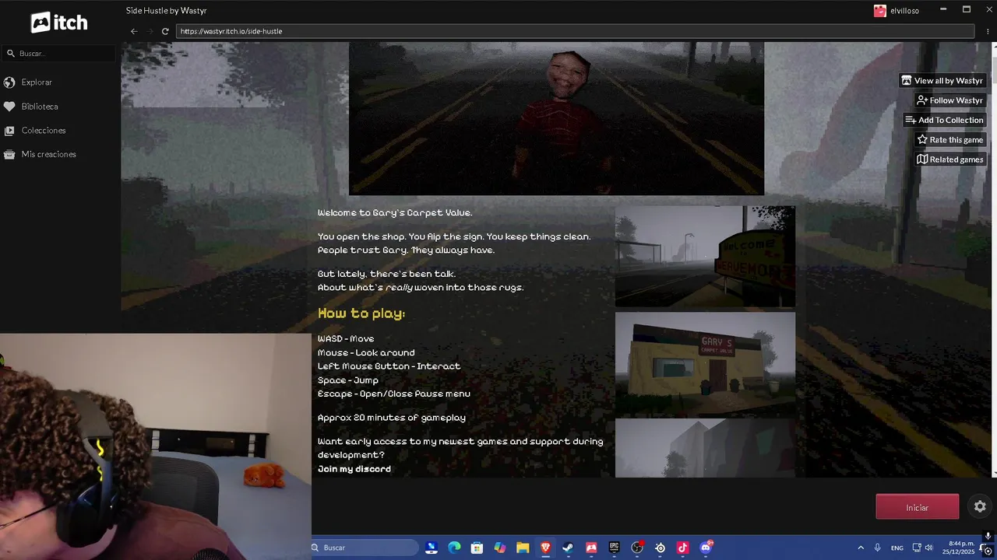The height and width of the screenshot is (560, 997).
Task: Click the page vertical scrollbar
Action: pos(993,259)
